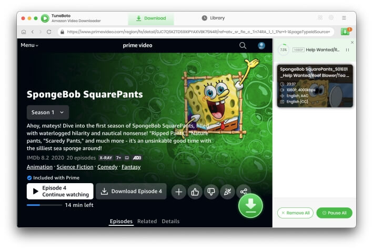
Task: Select the Details tab
Action: pyautogui.click(x=170, y=221)
